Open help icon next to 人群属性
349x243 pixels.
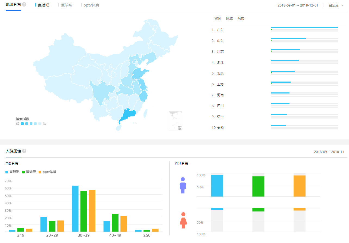[24, 151]
